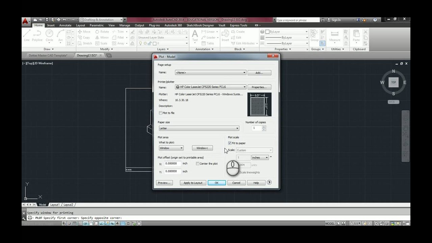
Task: Select the Line draw tool
Action: 27,36
